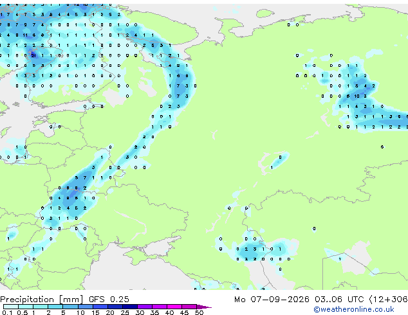Image resolution: width=408 pixels, height=315 pixels.
Task: Click the legend label '40'
Action: pyautogui.click(x=169, y=312)
